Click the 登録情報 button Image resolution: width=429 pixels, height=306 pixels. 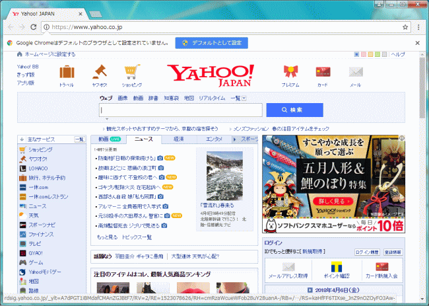[x=393, y=252]
